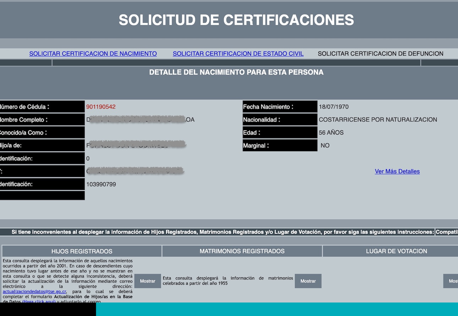458x316 pixels.
Task: Click the Conocido/a Como label
Action: 42,132
